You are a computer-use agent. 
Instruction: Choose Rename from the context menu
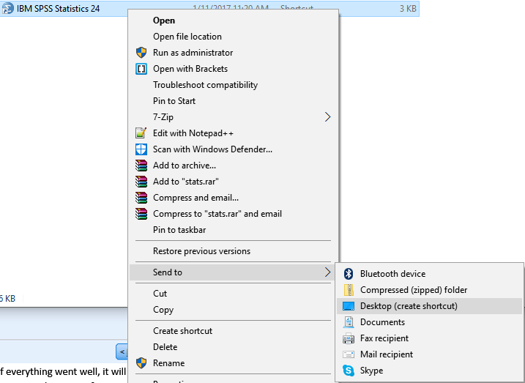click(x=233, y=363)
